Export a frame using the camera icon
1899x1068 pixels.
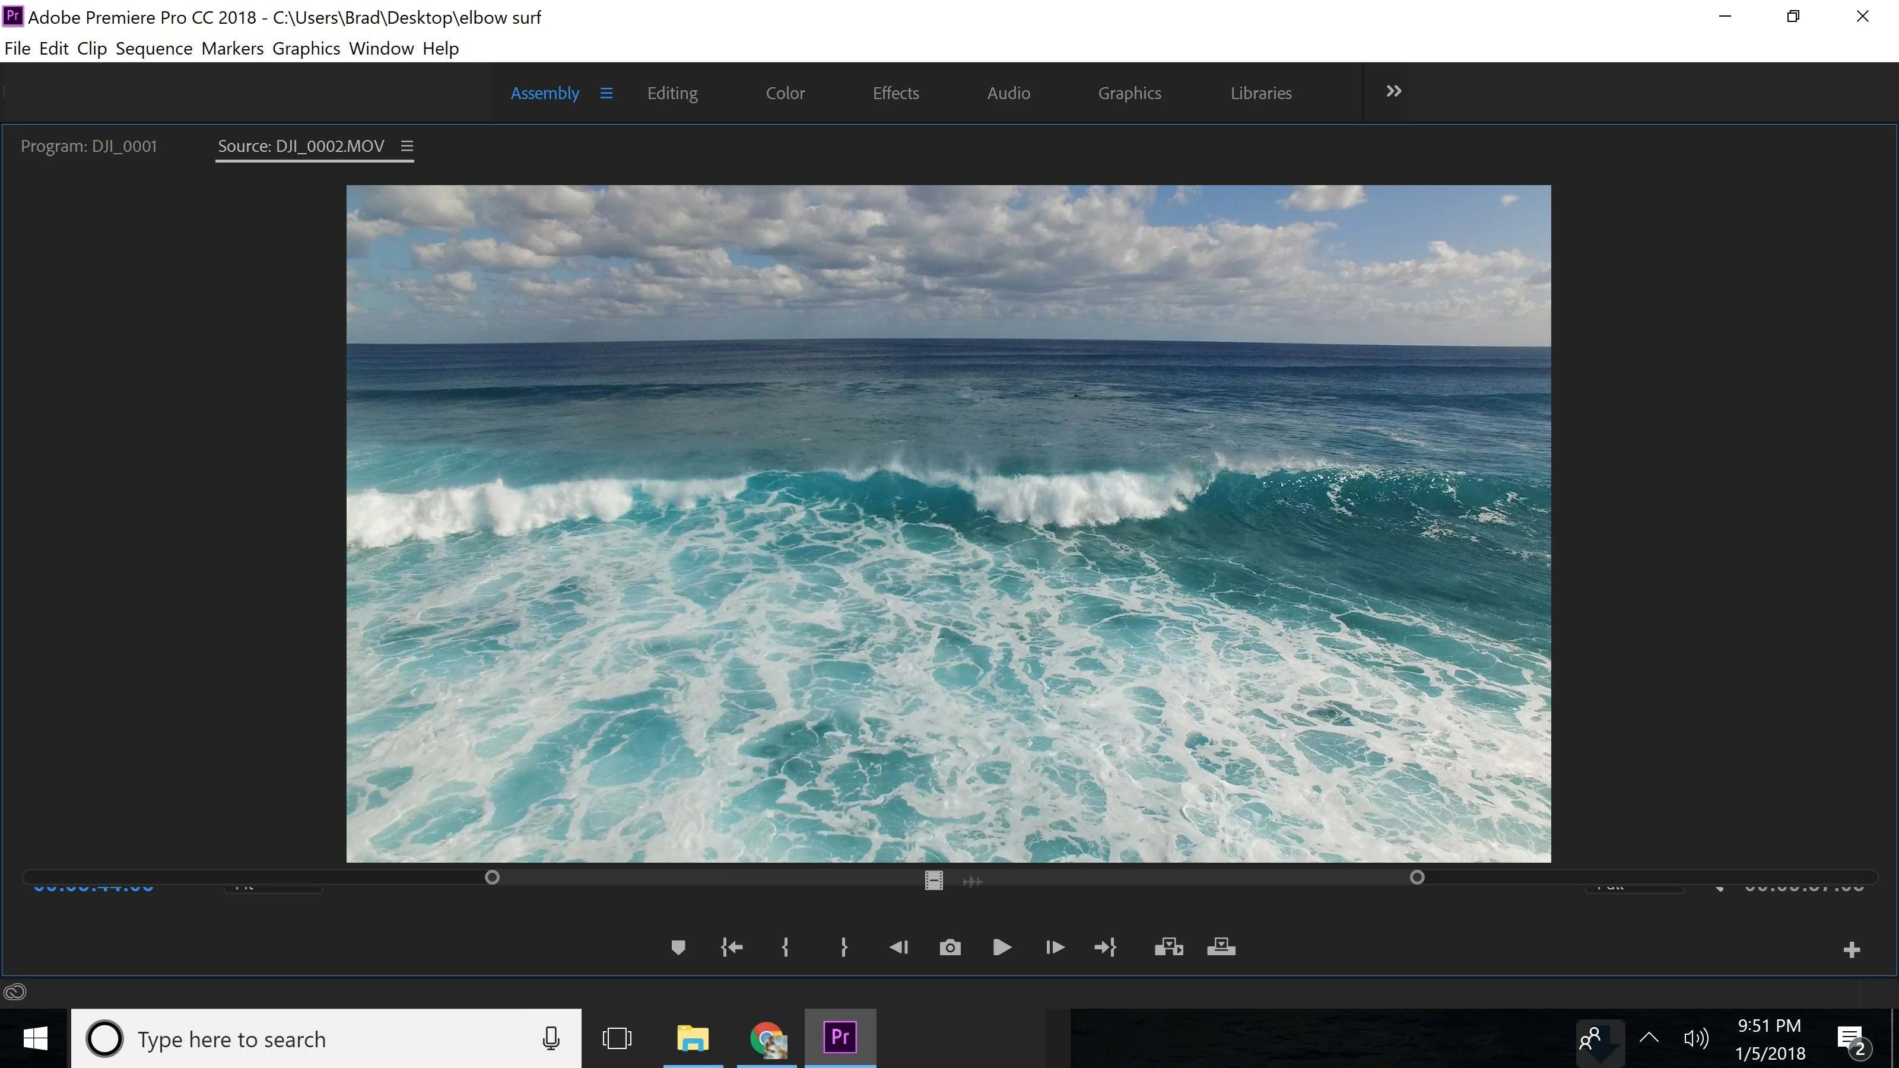point(950,947)
